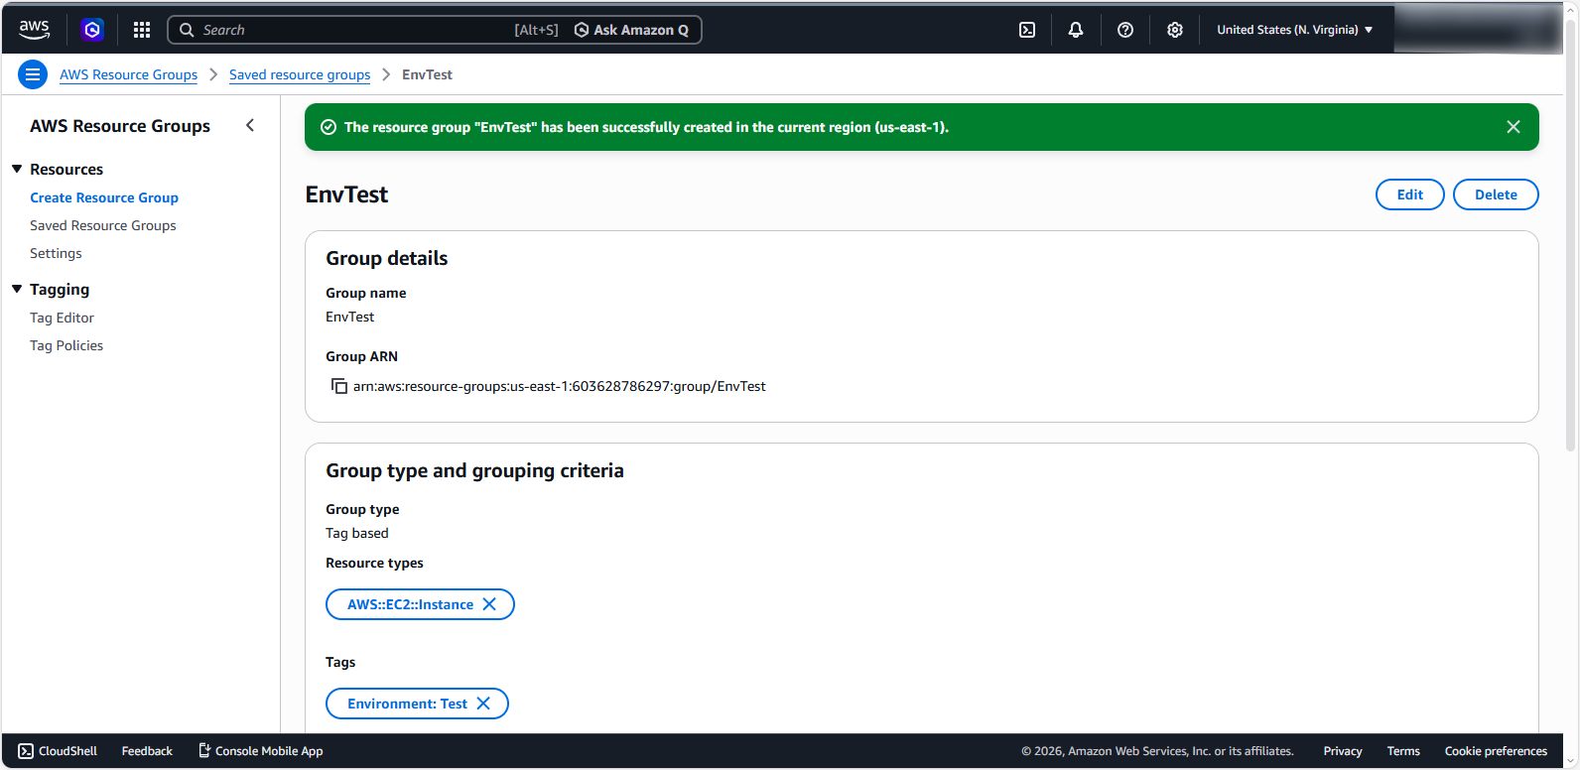
Task: Click the Ask Amazon Q button
Action: (x=631, y=30)
